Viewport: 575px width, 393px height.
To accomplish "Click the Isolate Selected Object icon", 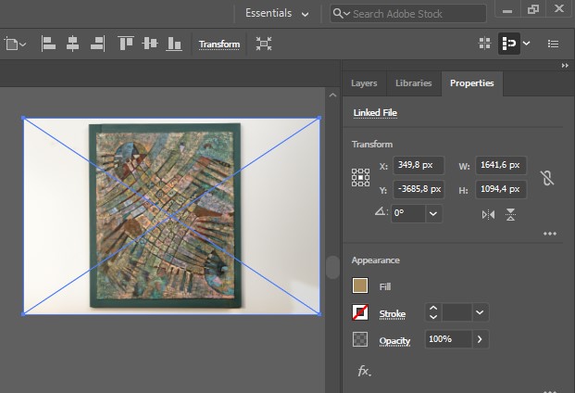I will [x=264, y=44].
